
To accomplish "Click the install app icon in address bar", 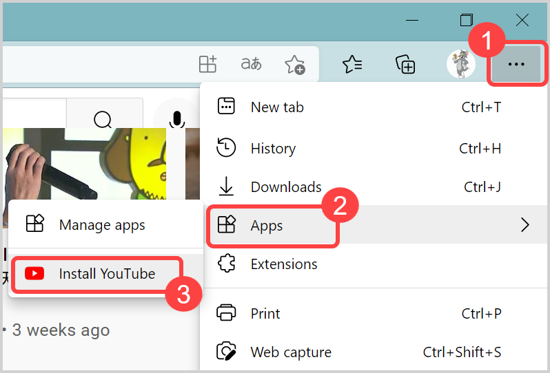I will click(207, 65).
